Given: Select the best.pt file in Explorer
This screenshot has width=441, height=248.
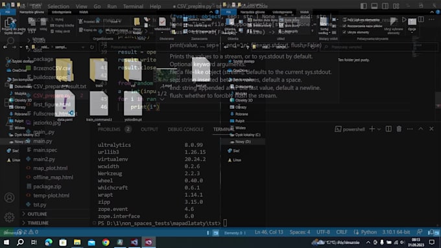Looking at the screenshot, I should click(201, 73).
